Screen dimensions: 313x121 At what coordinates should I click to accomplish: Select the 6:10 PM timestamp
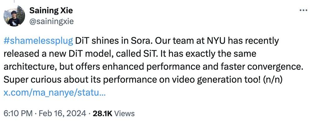pyautogui.click(x=18, y=113)
